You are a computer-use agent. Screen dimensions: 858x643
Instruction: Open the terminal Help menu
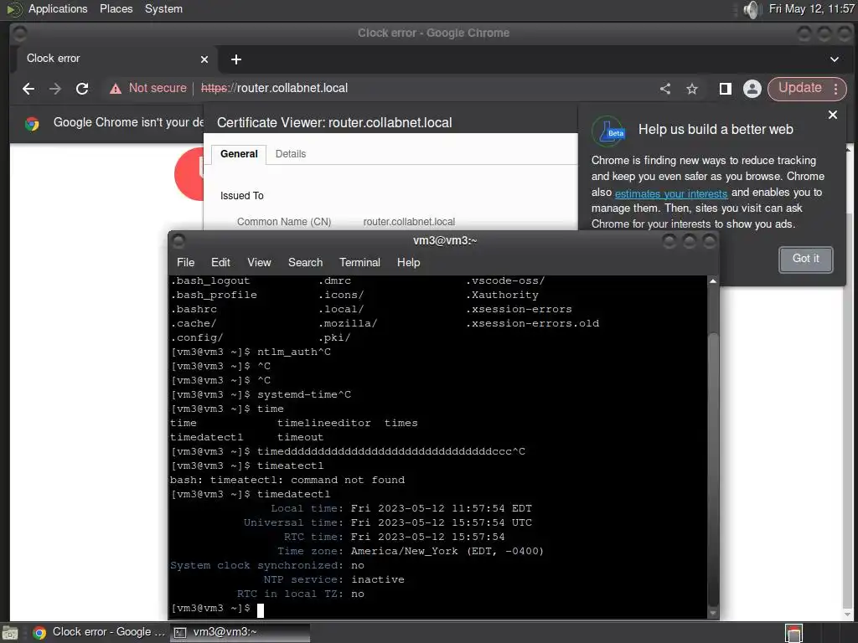pos(408,262)
